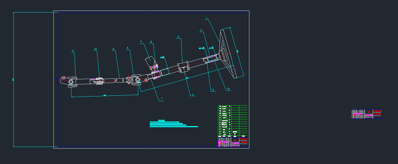Click the callout label numbered 6

(x=141, y=42)
